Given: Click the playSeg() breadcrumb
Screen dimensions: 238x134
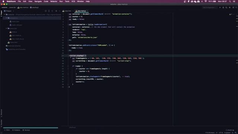Looking at the screenshot, I should 35,7.
